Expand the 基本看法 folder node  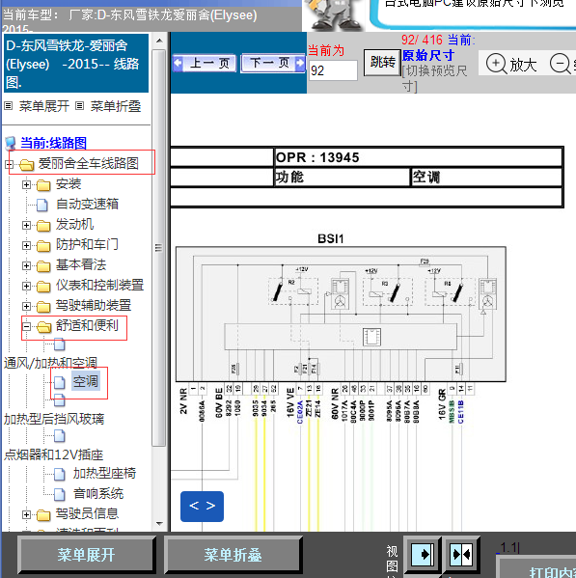26,265
